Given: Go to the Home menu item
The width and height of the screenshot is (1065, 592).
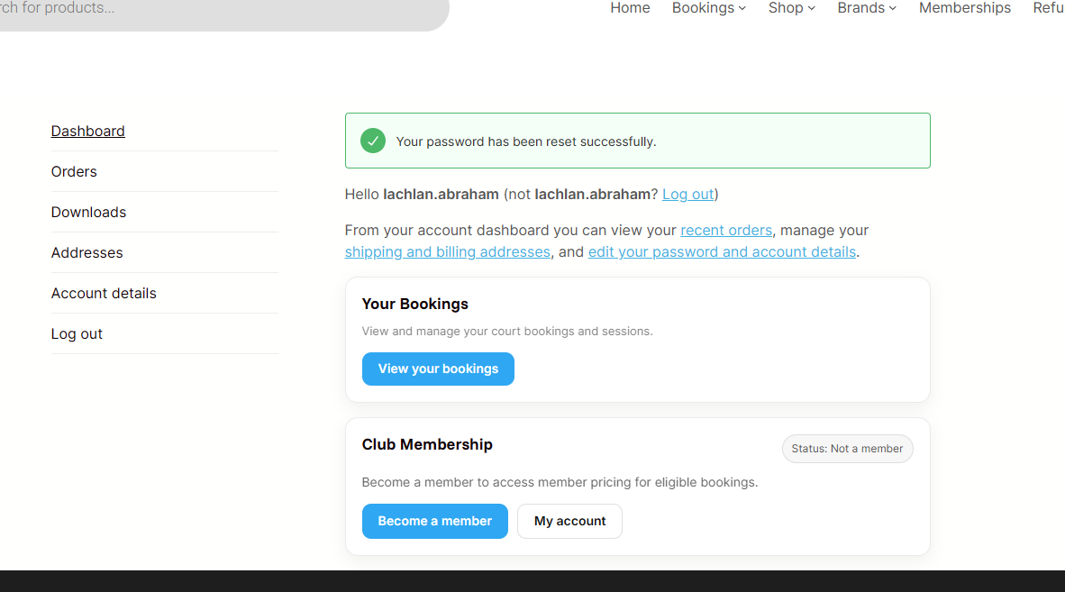Looking at the screenshot, I should coord(630,8).
